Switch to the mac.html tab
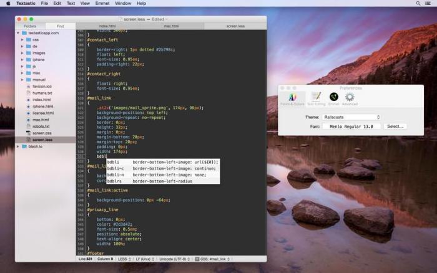Viewport: 437px width, 273px height. 171,26
